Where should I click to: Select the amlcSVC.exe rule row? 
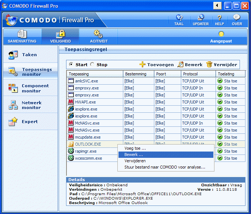156,81
